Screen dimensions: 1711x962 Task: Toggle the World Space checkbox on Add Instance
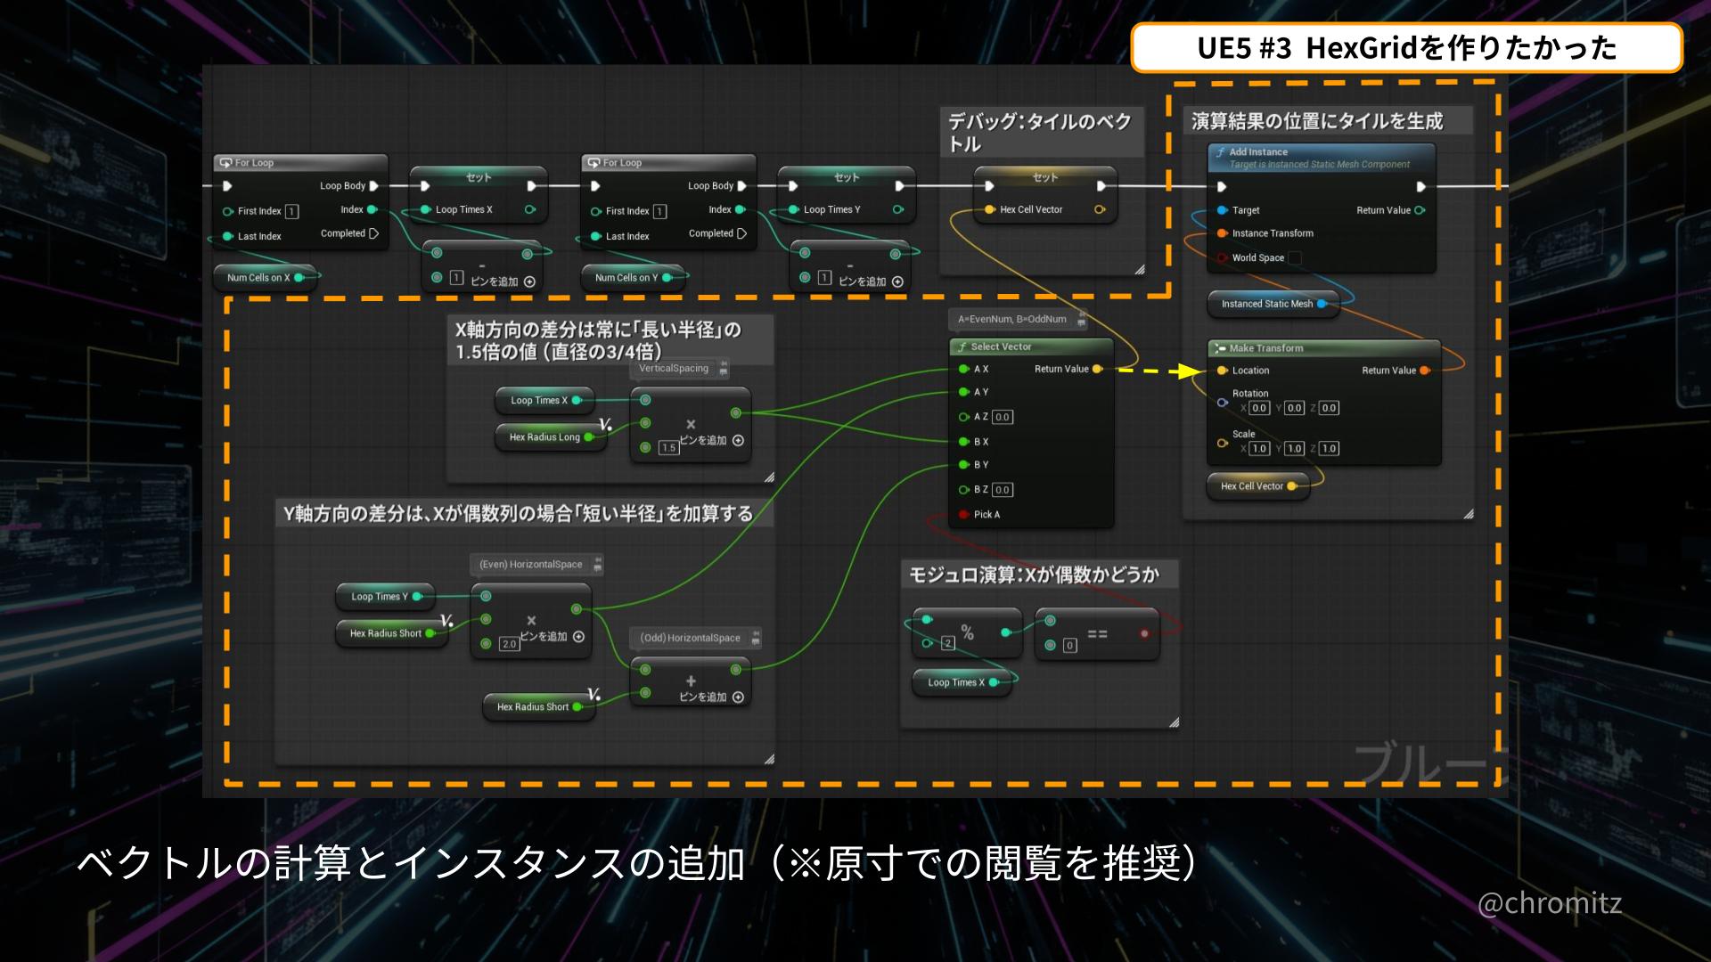(1295, 258)
